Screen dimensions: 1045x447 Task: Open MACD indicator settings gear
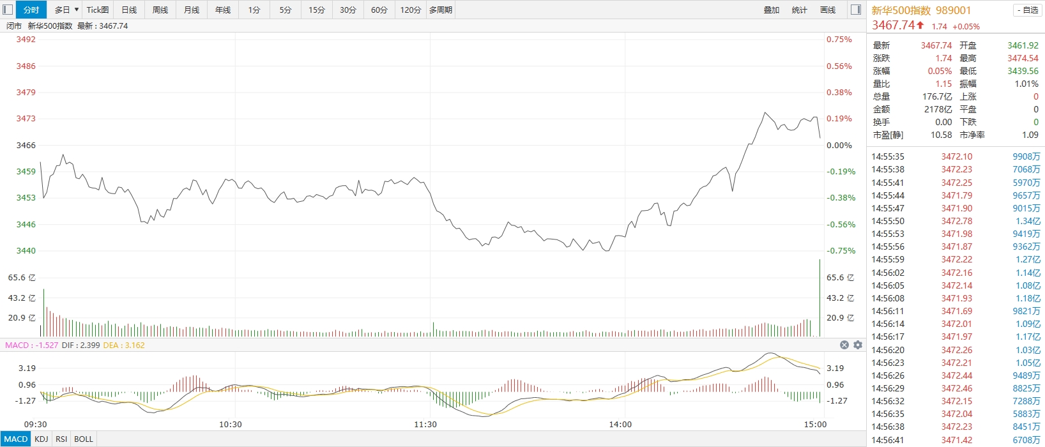(x=858, y=345)
